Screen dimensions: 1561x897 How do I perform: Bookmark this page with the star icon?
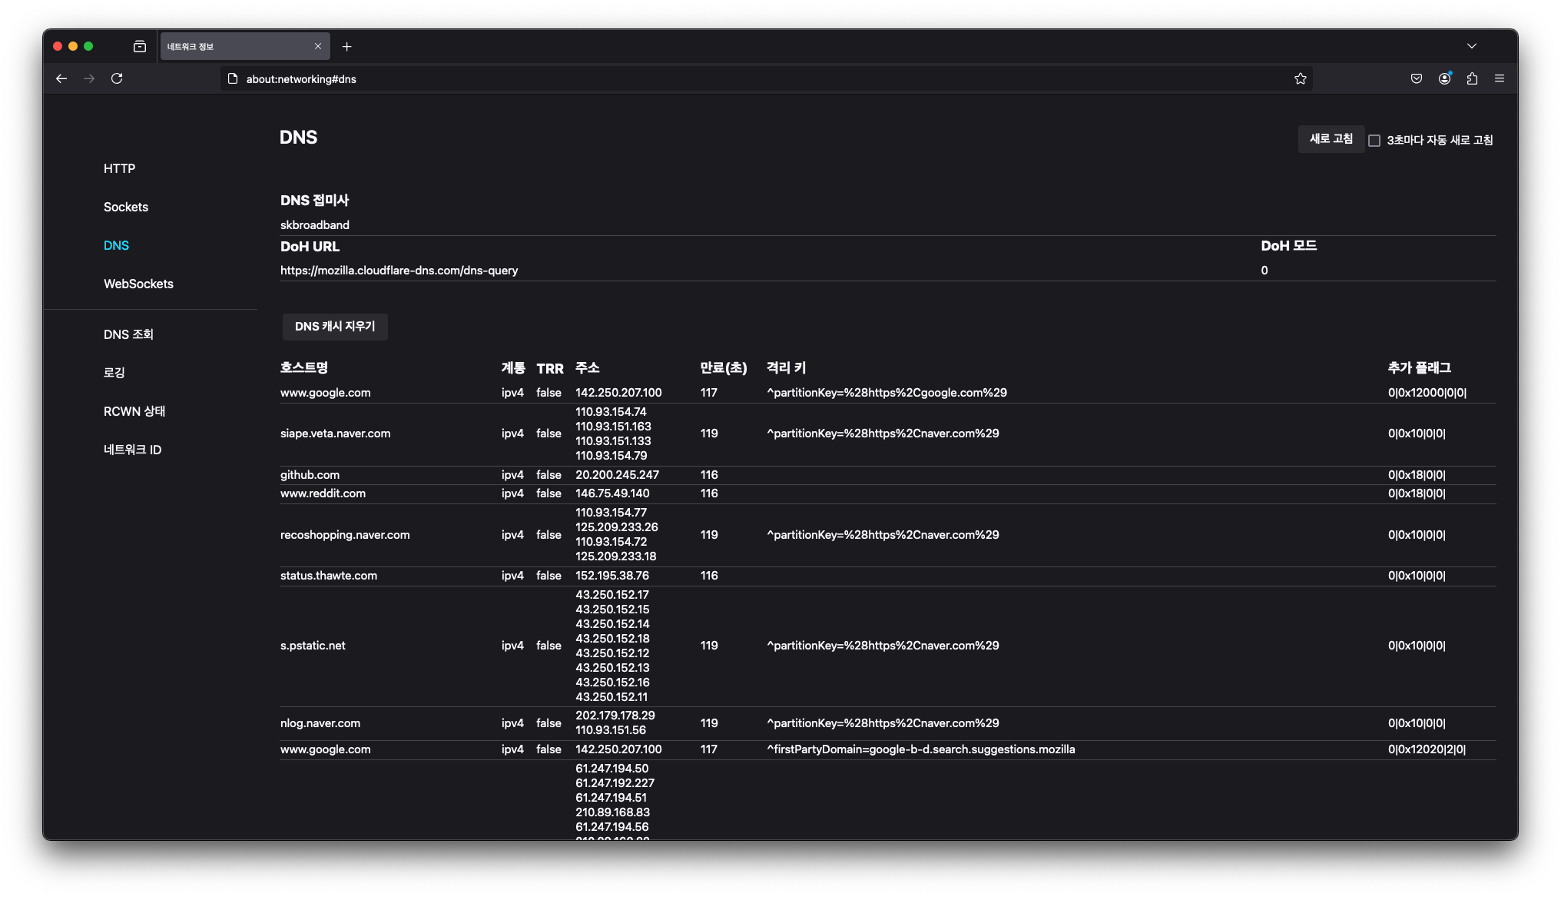coord(1300,78)
